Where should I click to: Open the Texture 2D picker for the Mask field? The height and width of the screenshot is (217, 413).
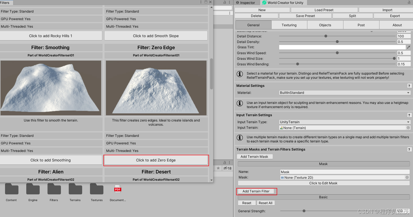(x=407, y=177)
